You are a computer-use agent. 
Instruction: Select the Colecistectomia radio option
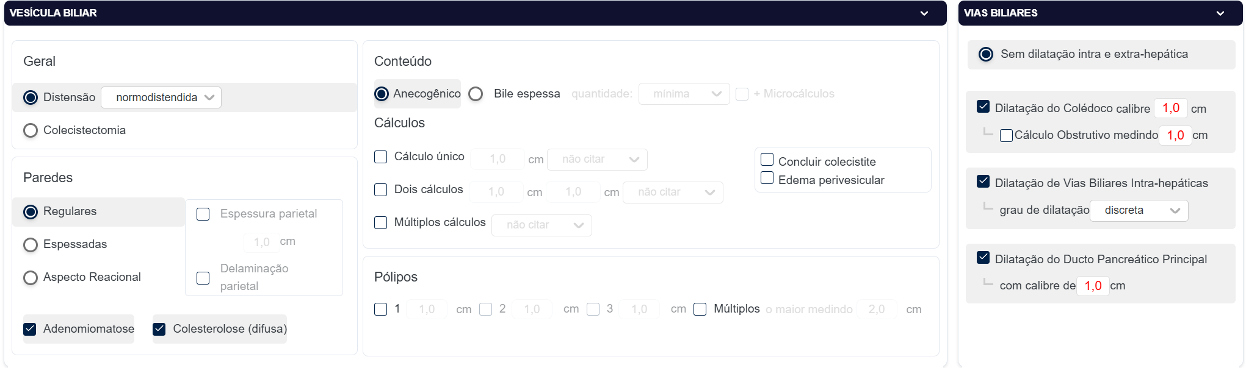coord(31,130)
